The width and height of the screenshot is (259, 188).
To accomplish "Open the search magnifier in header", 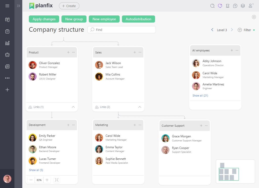I will 212,6.
